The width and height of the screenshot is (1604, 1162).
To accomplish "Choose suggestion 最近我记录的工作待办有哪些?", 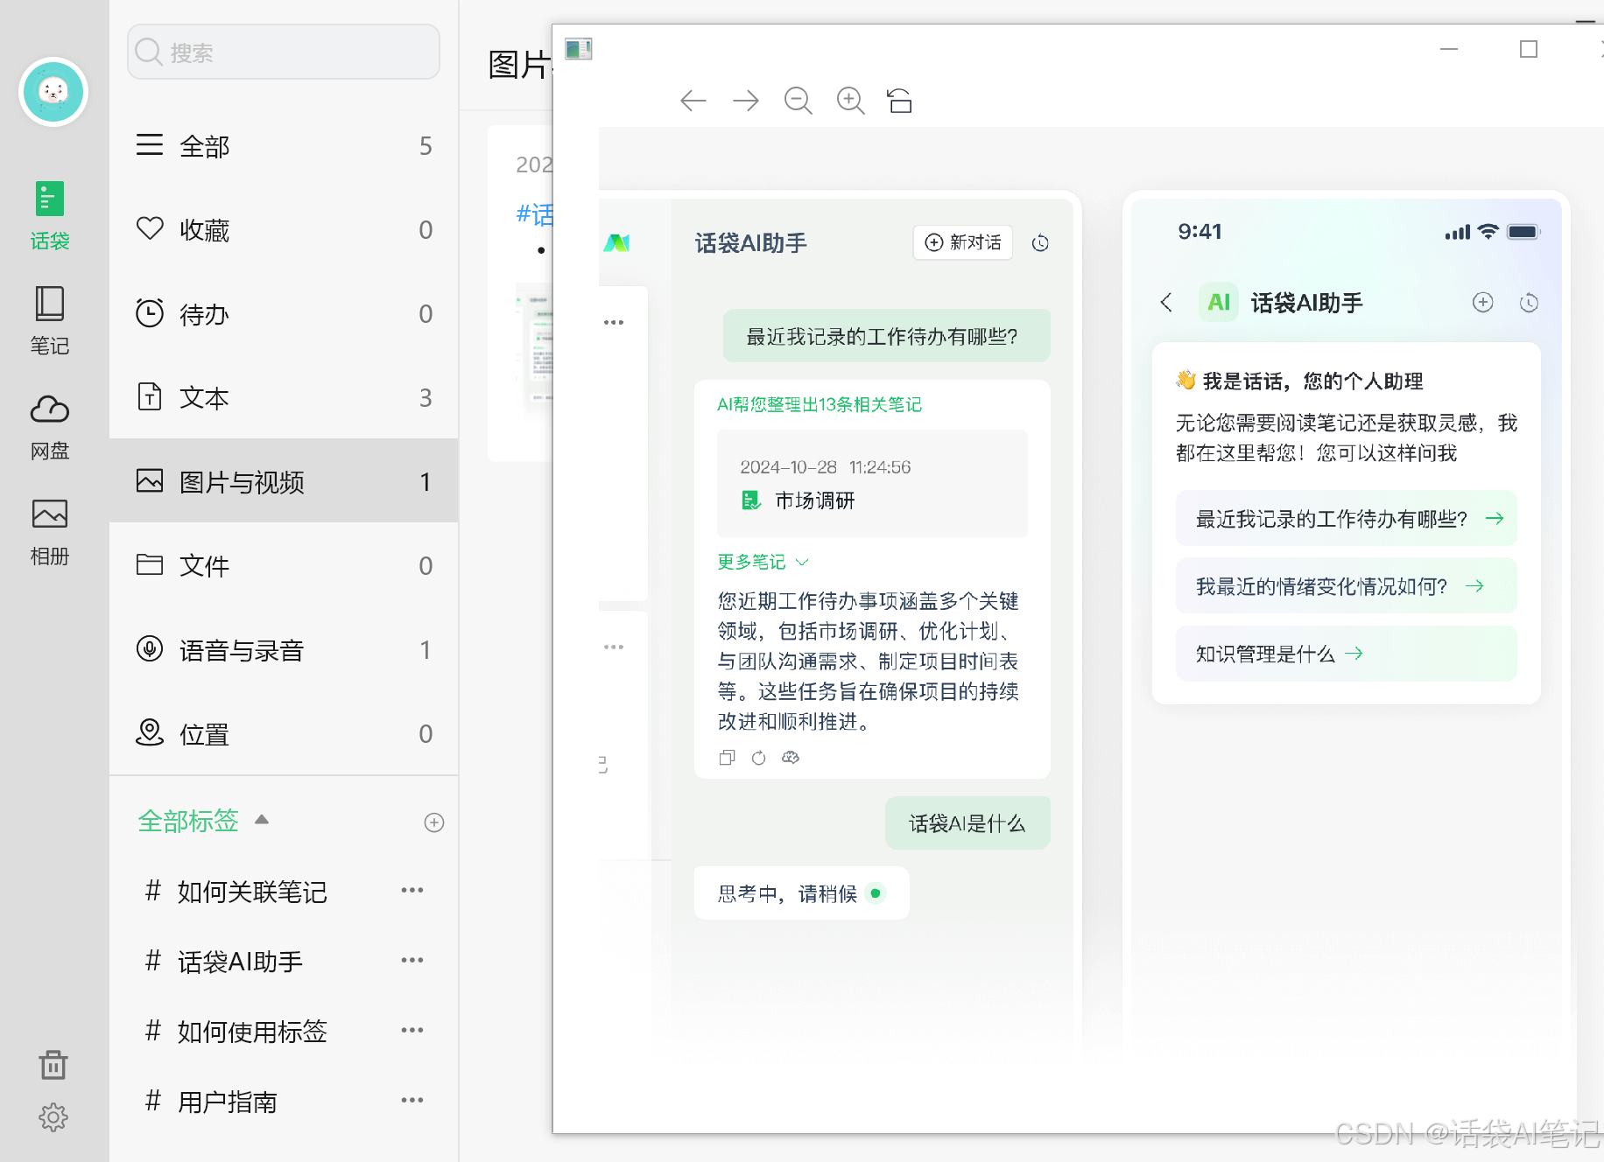I will pos(1347,519).
